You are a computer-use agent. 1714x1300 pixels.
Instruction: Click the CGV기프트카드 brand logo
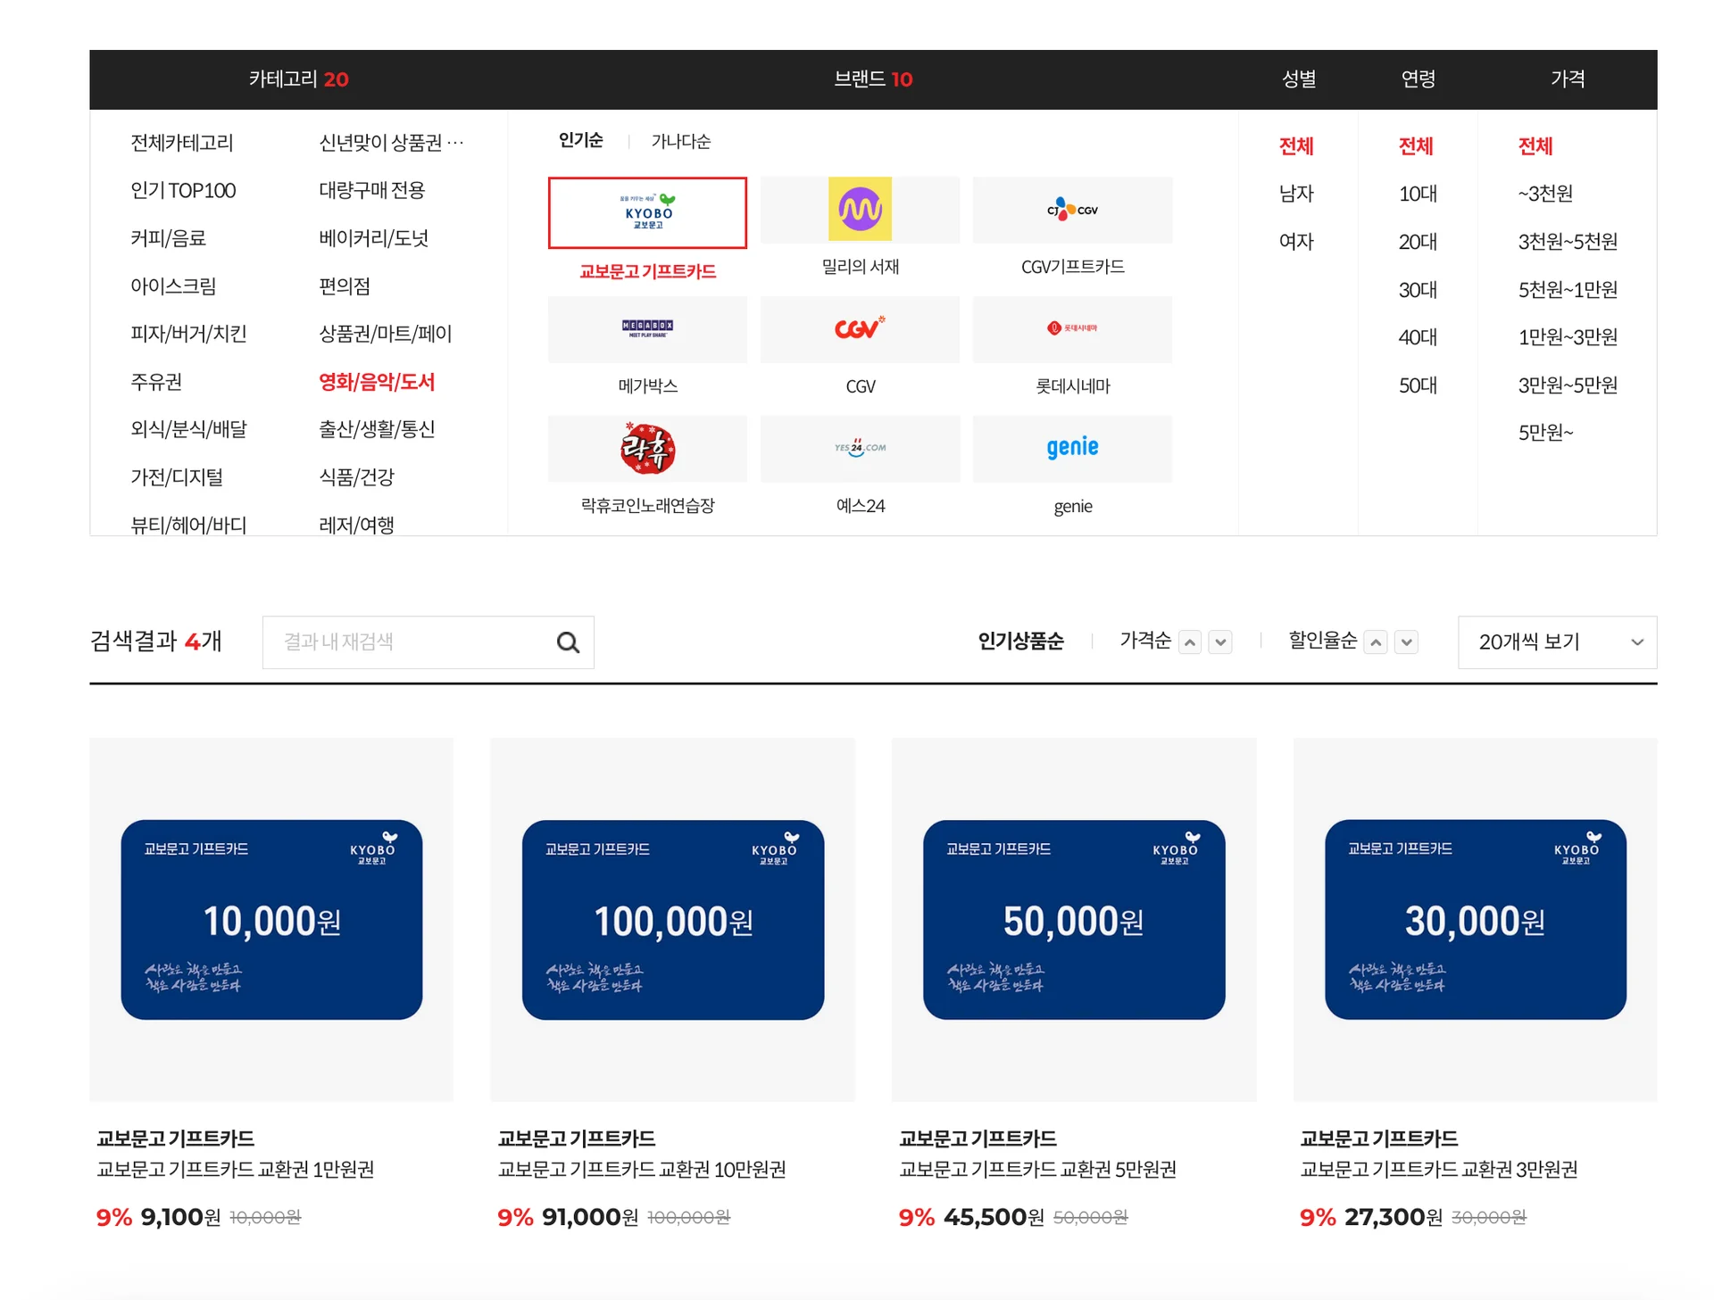click(x=1072, y=210)
